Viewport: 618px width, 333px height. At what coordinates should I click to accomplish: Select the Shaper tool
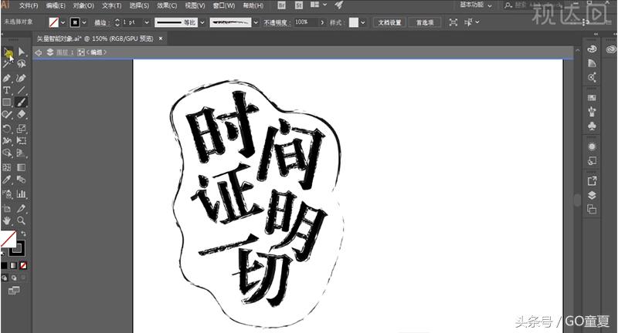tap(7, 114)
